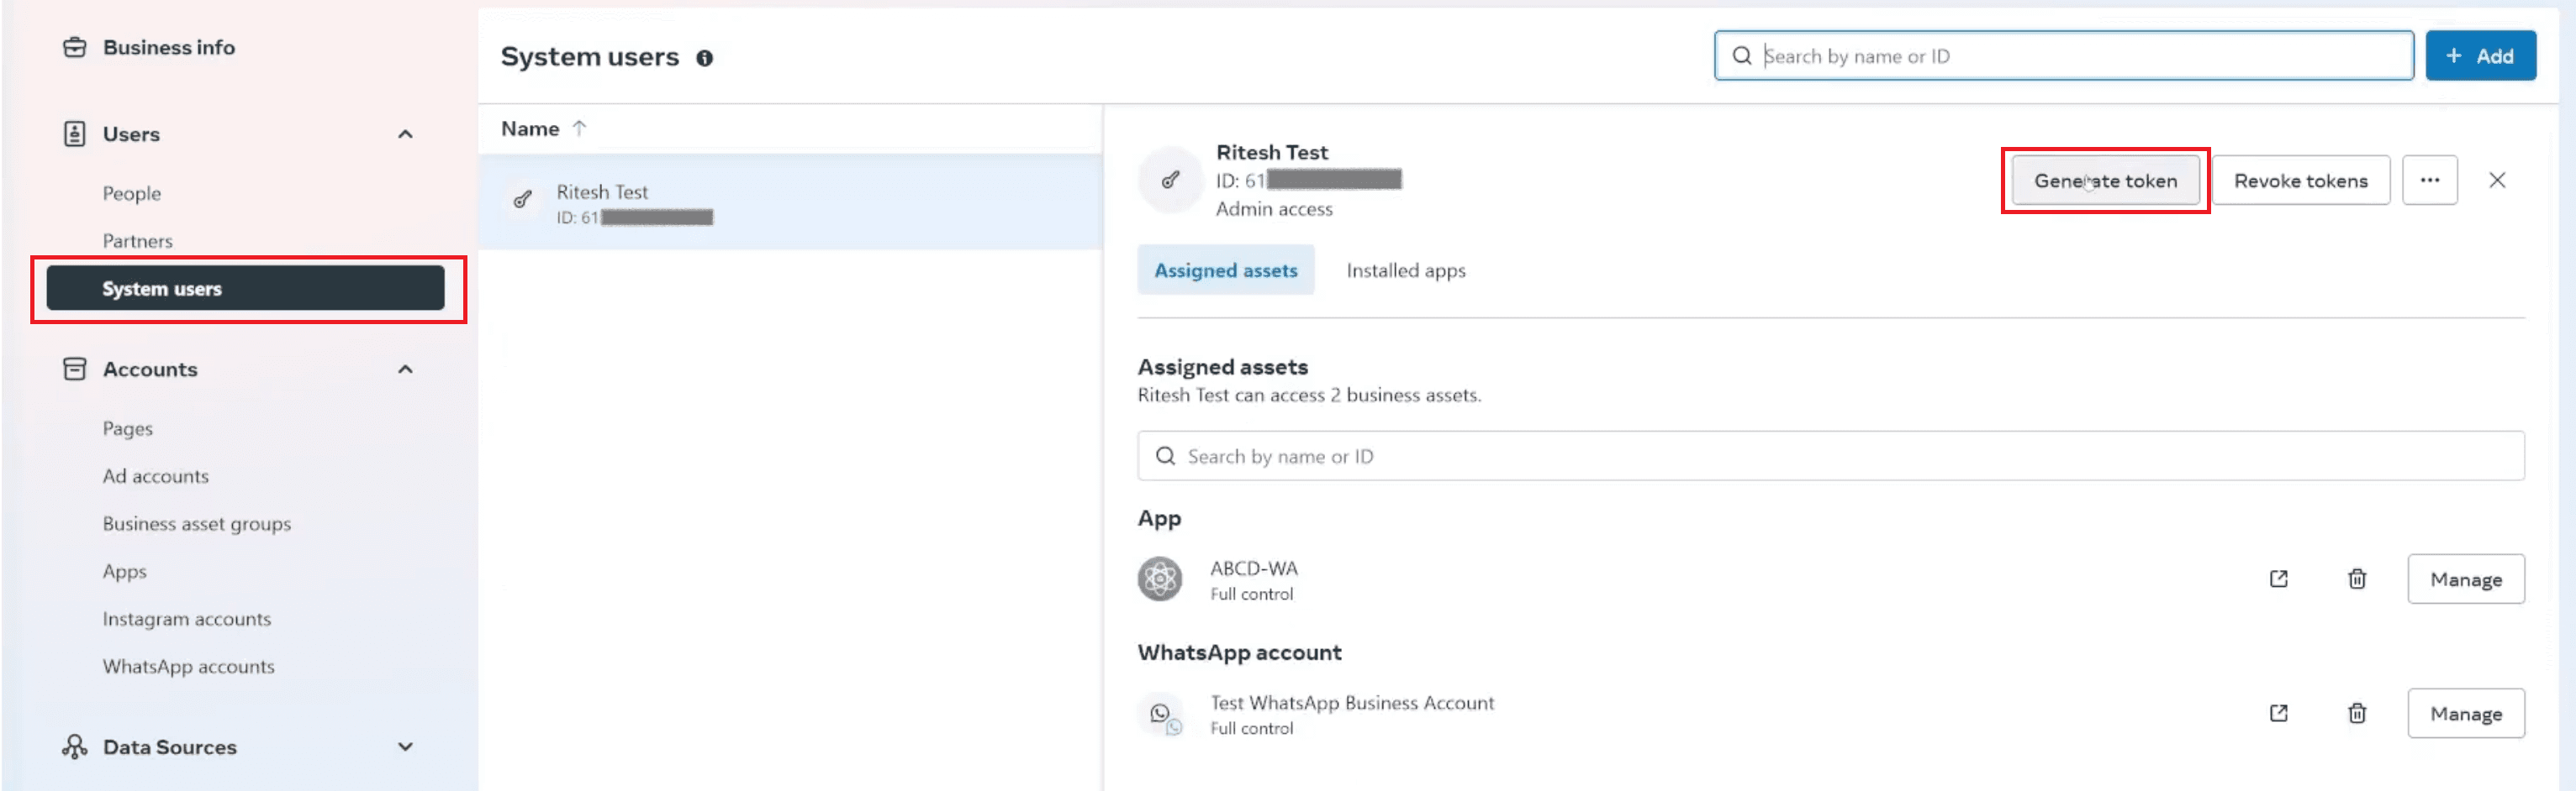Switch to Assigned assets tab
Image resolution: width=2576 pixels, height=791 pixels.
(x=1225, y=270)
